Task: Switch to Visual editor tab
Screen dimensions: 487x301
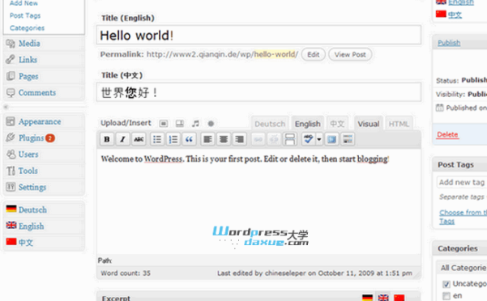Action: [x=369, y=124]
